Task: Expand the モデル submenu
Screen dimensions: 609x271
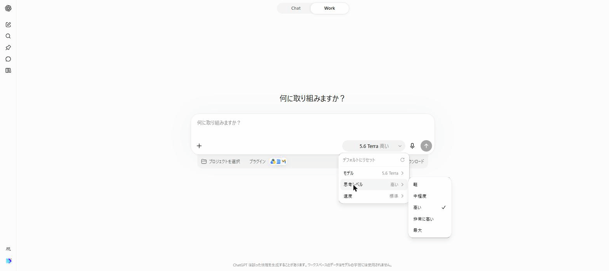Action: [374, 173]
